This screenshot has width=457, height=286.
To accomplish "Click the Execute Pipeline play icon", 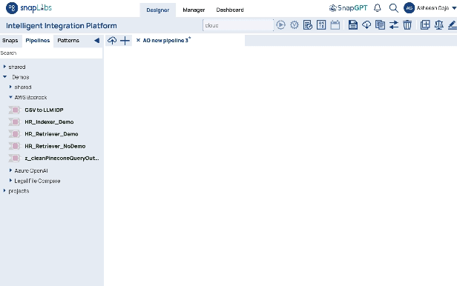I will (280, 25).
